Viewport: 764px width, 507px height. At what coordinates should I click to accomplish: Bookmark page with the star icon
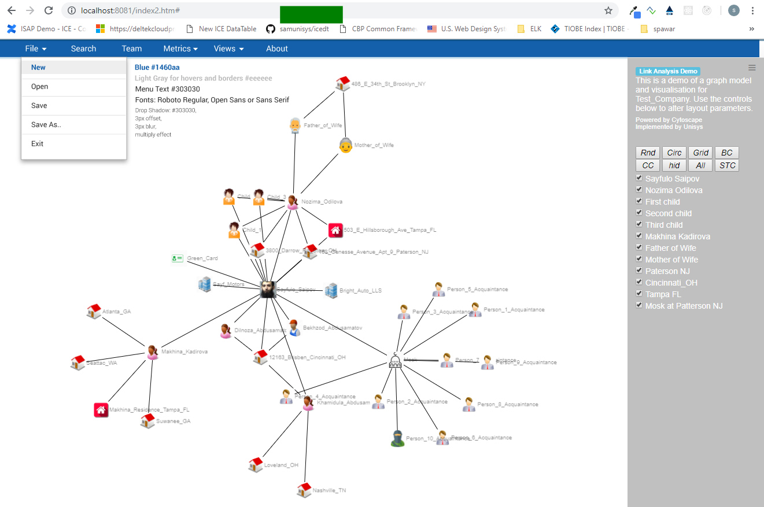pyautogui.click(x=608, y=10)
